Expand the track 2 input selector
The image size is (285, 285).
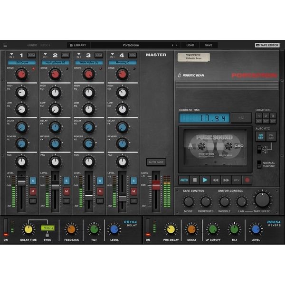(x=45, y=55)
